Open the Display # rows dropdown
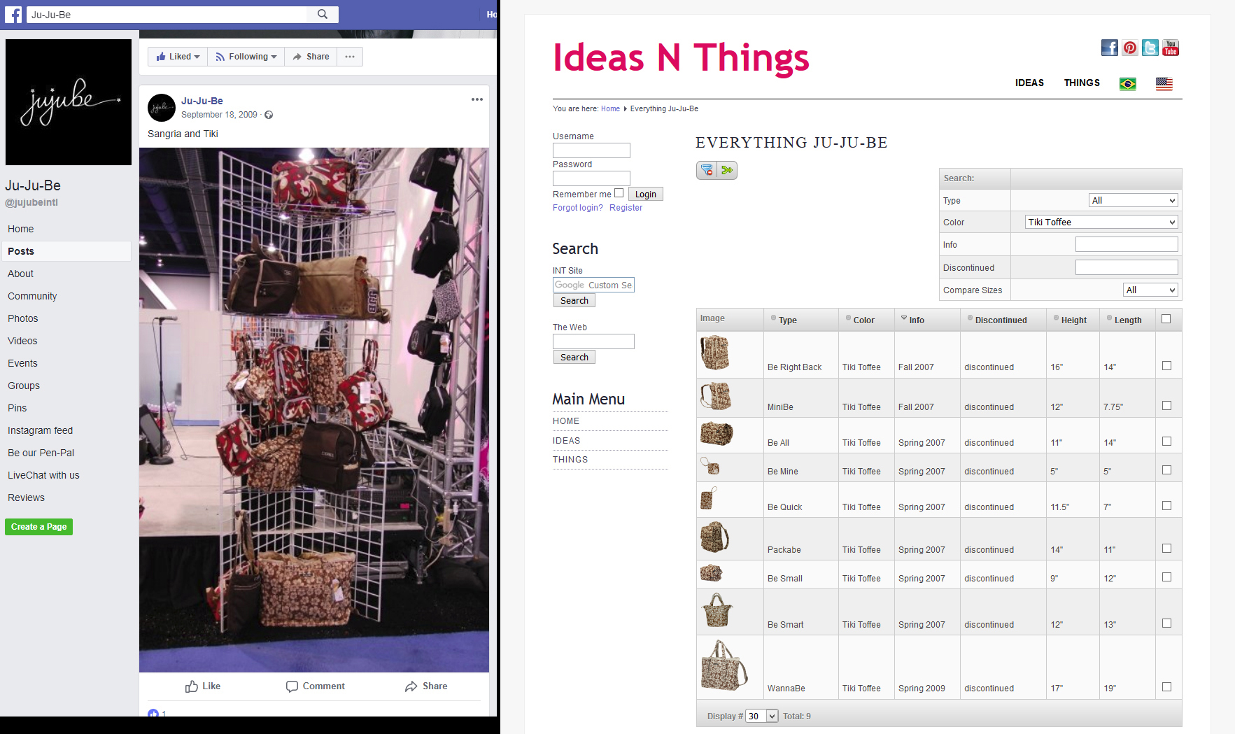Screen dimensions: 1235x734 pos(762,716)
